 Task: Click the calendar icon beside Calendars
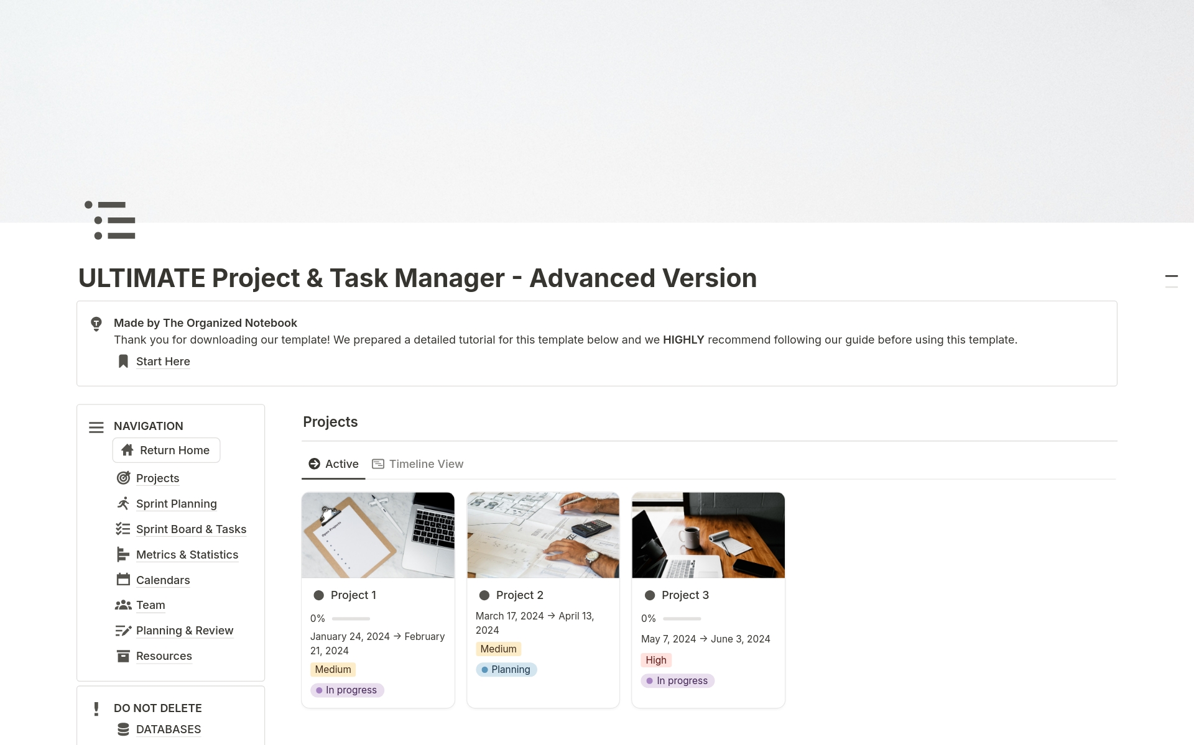(x=123, y=579)
